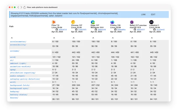Open the audio-output/ directory

pyautogui.click(x=18, y=76)
